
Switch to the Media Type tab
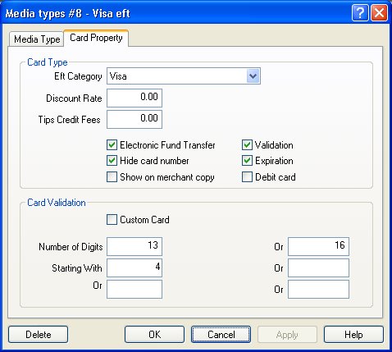point(37,39)
